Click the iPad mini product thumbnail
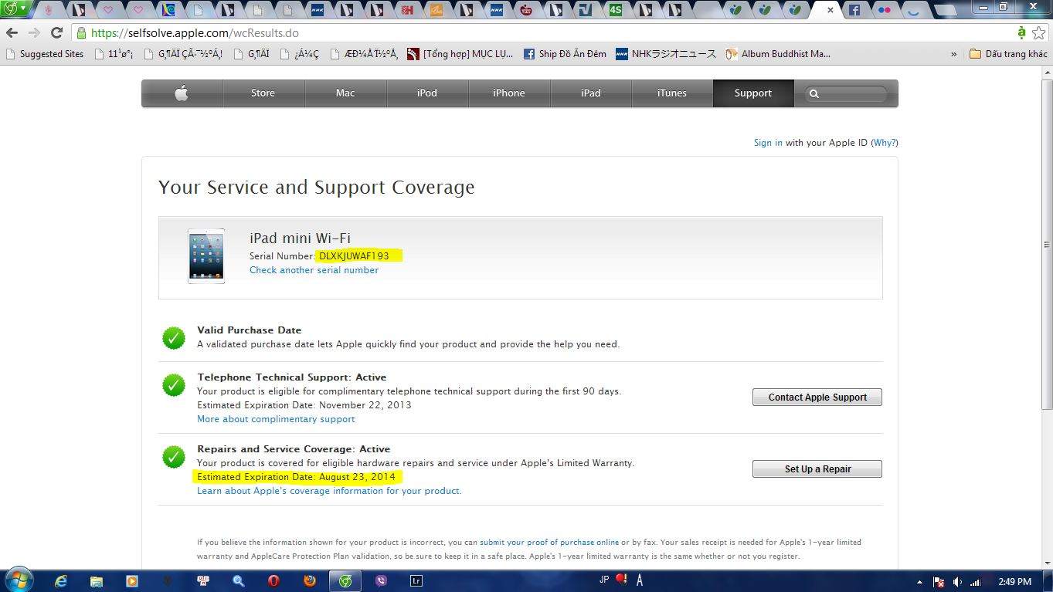1053x592 pixels. tap(206, 256)
